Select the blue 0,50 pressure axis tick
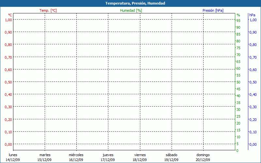Screen dimensions: 261x163 click(x=253, y=82)
